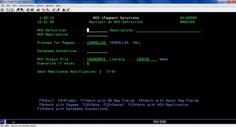The height and width of the screenshot is (127, 236).
Task: Open the Display setup toolbar icon
Action: [x=28, y=10]
